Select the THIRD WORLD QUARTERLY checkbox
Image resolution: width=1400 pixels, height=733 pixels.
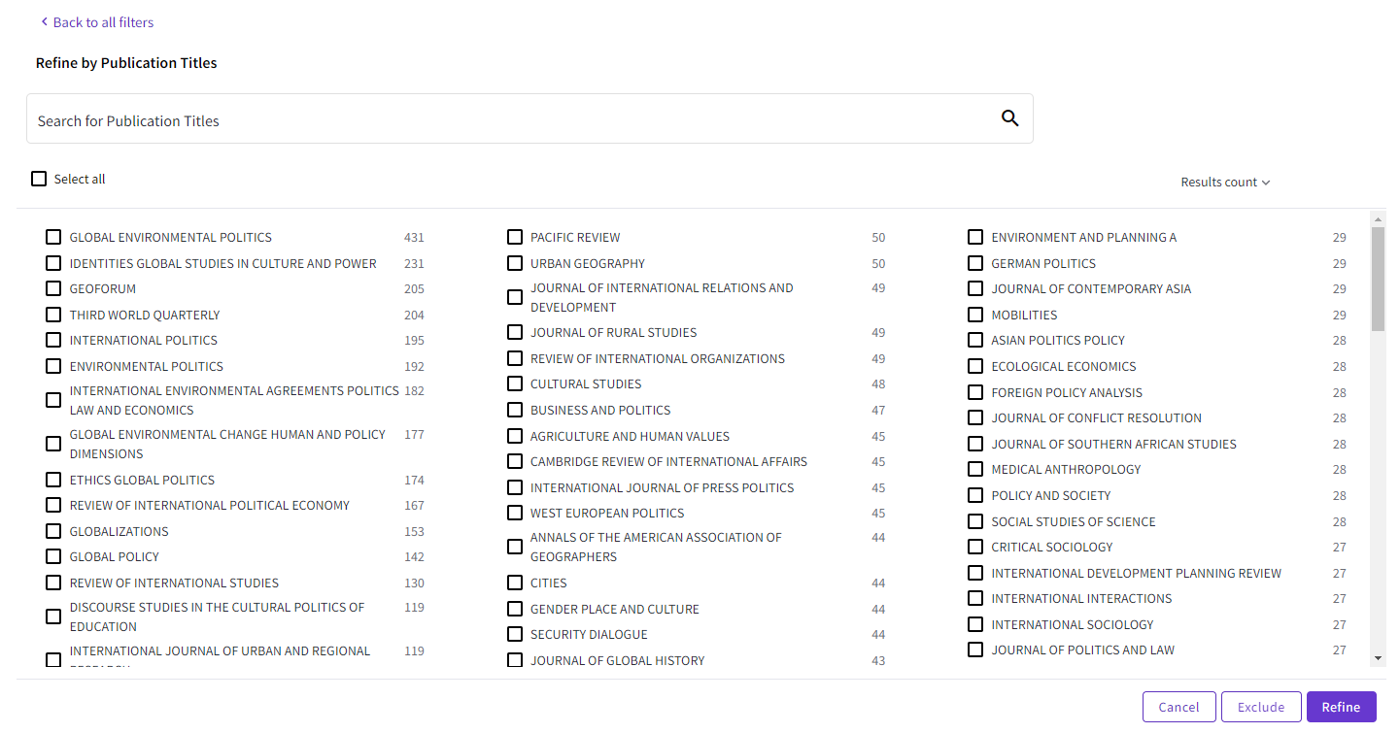pyautogui.click(x=53, y=314)
